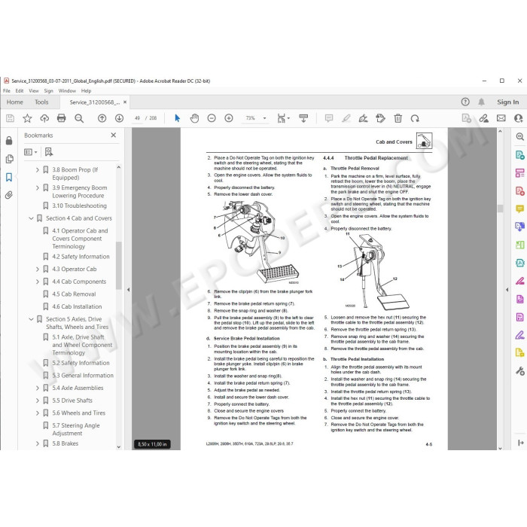The width and height of the screenshot is (527, 527).
Task: Click the Save file icon
Action: click(x=10, y=118)
